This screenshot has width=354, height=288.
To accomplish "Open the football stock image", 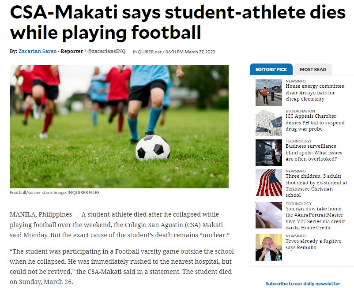I will [119, 127].
